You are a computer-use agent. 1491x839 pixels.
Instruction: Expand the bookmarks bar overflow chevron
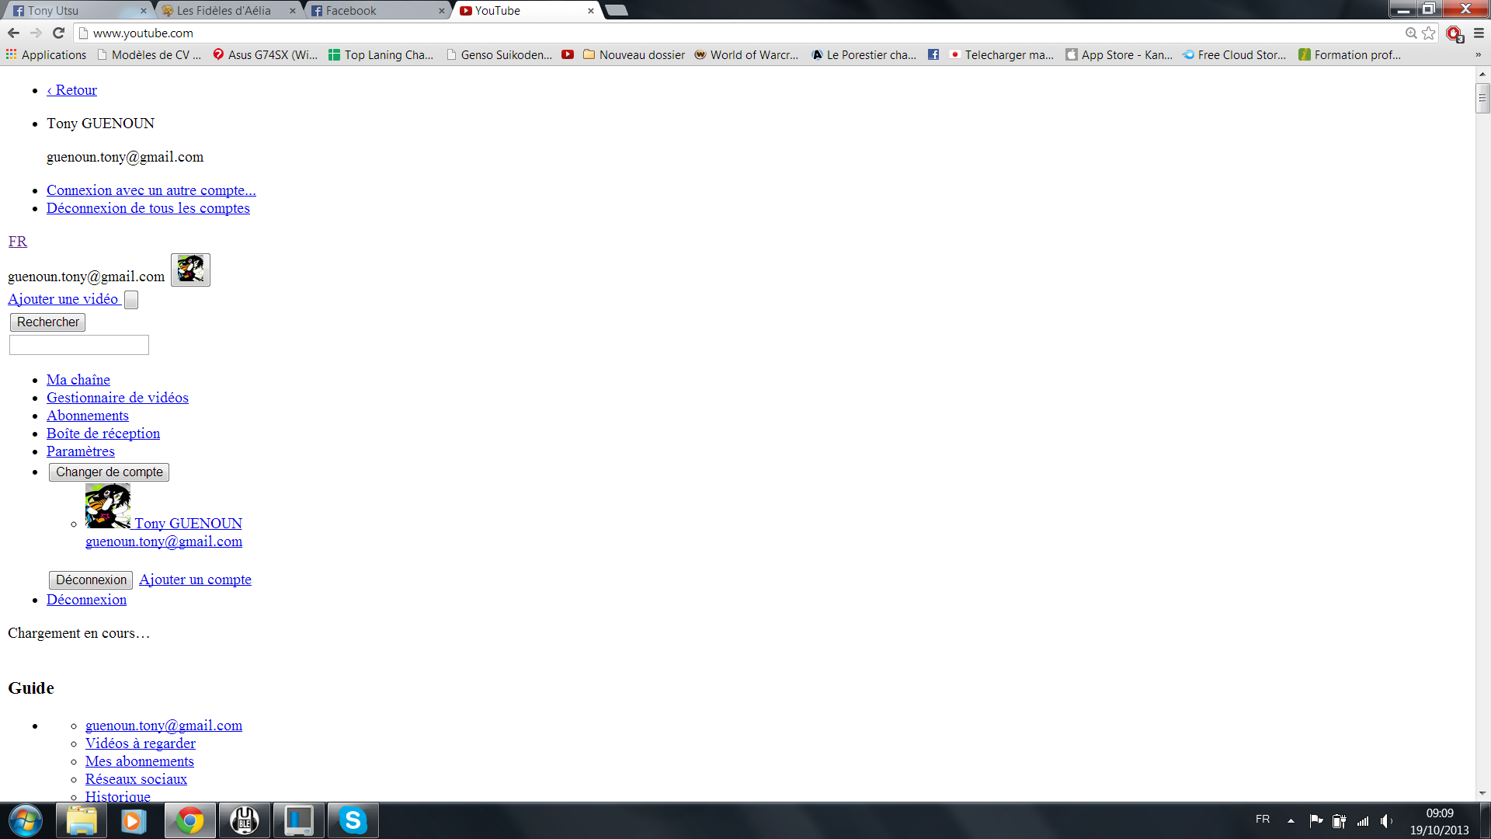[1478, 54]
